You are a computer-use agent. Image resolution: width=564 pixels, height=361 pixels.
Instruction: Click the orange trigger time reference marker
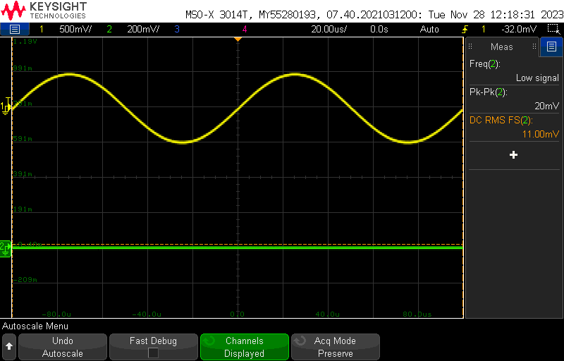tap(238, 39)
